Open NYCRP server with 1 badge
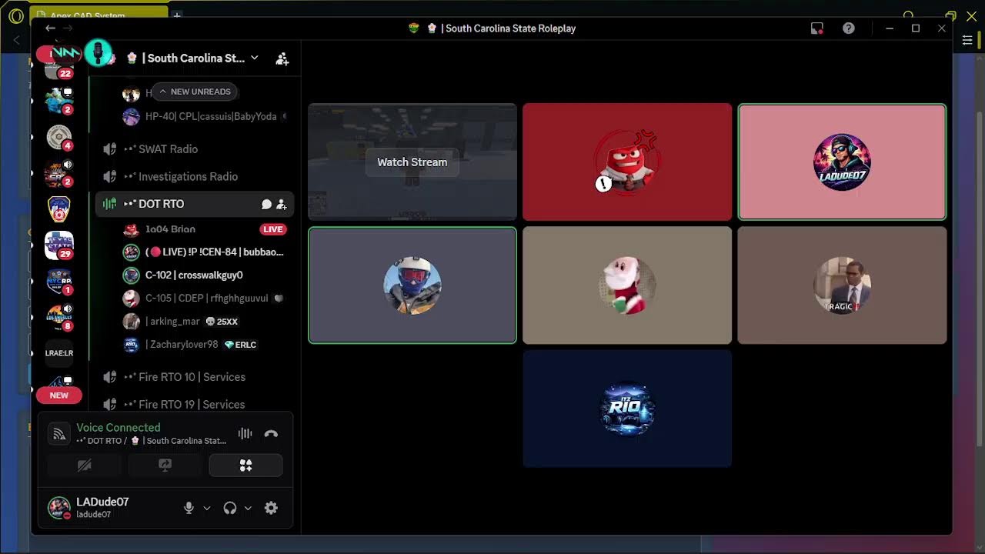The height and width of the screenshot is (554, 985). pyautogui.click(x=59, y=282)
